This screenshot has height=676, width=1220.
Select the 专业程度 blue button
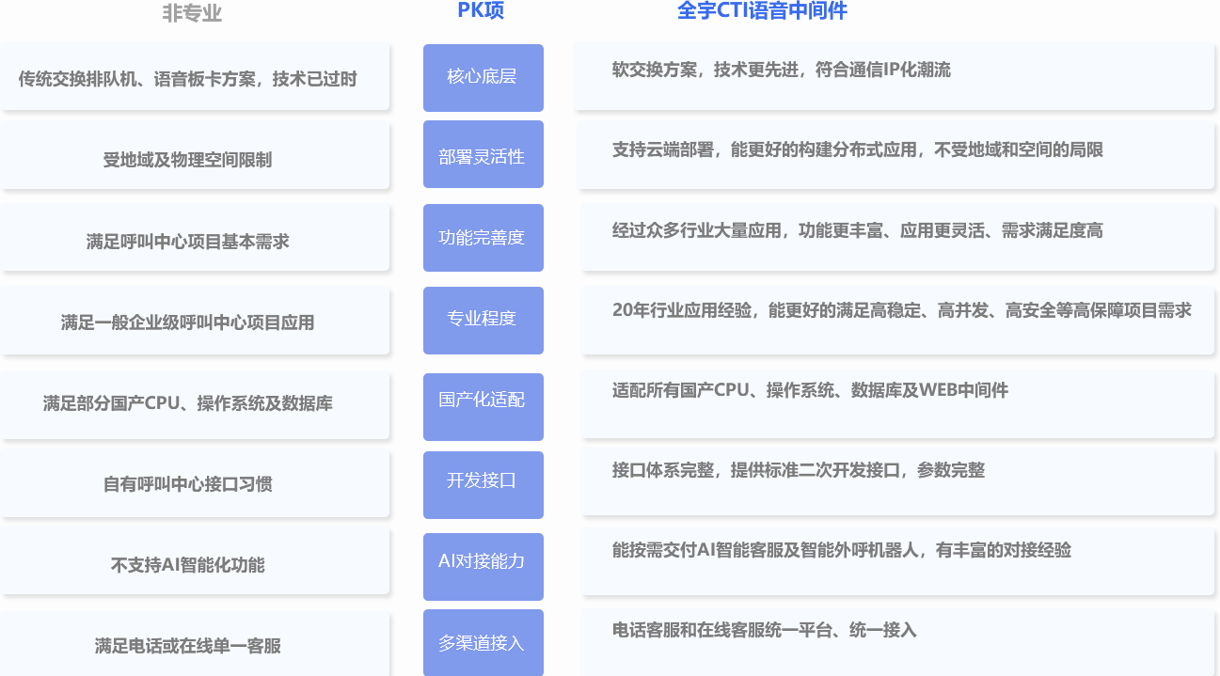pos(483,319)
